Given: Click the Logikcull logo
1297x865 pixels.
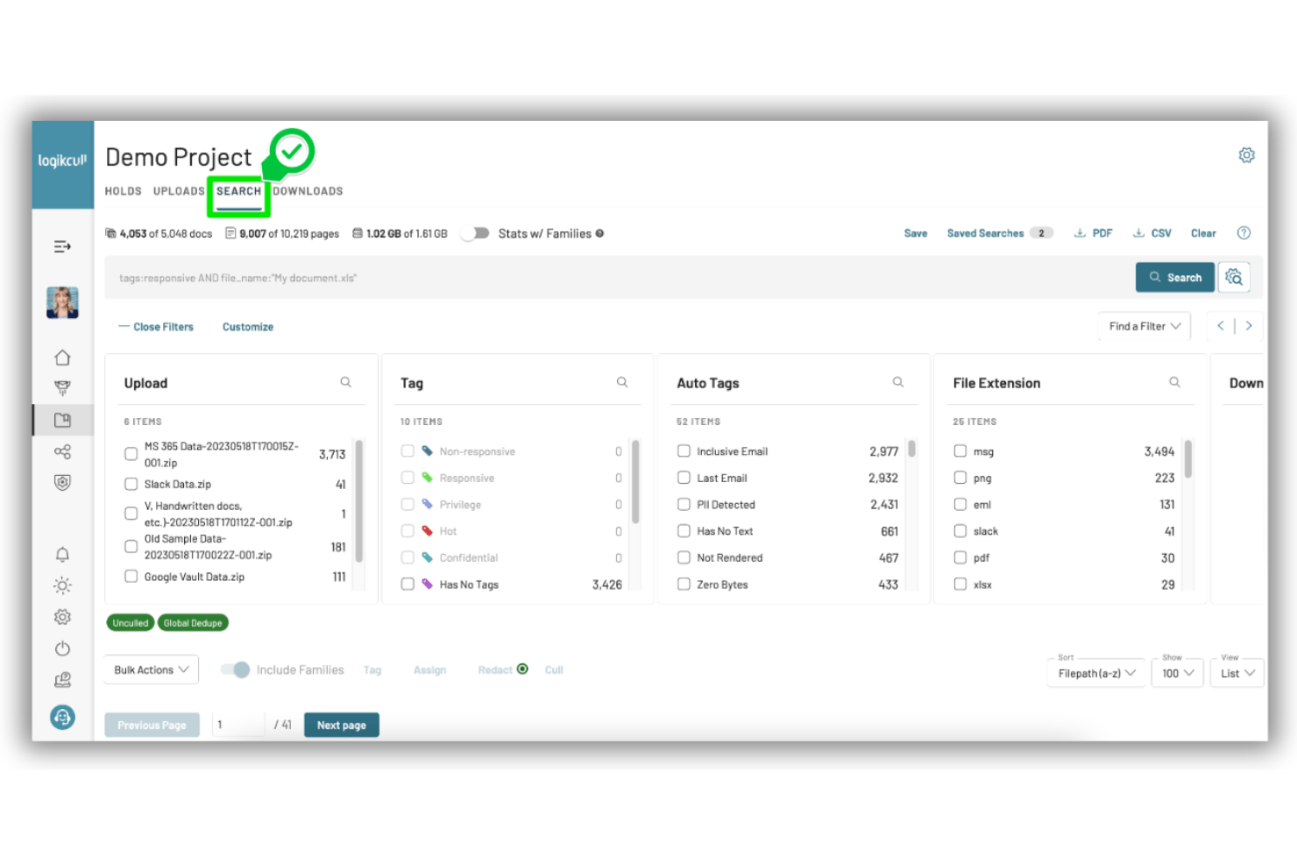Looking at the screenshot, I should [x=62, y=161].
